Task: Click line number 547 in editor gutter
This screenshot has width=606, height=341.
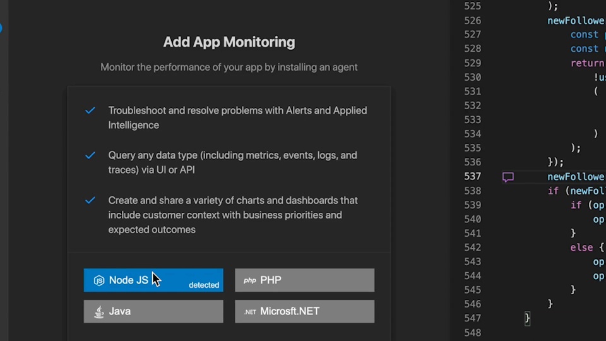Action: tap(472, 318)
